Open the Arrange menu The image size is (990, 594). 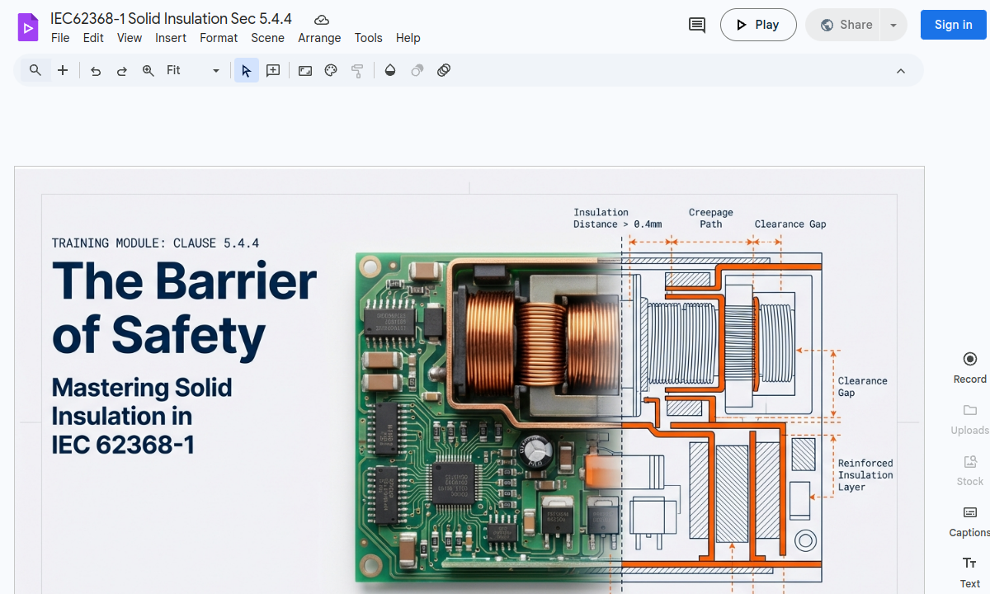319,38
